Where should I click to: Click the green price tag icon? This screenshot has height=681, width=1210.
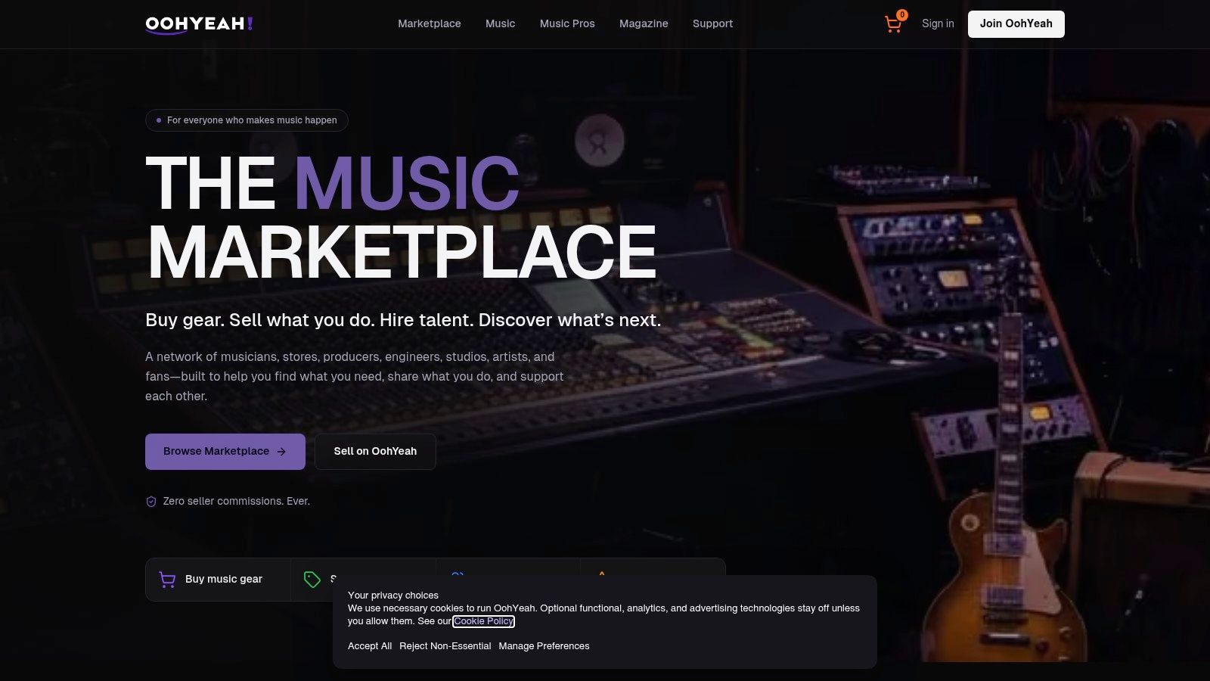point(312,580)
